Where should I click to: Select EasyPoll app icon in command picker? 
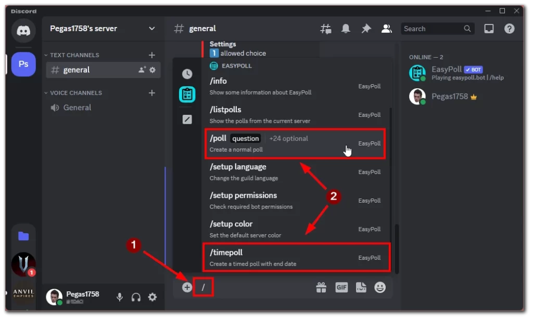pyautogui.click(x=187, y=94)
